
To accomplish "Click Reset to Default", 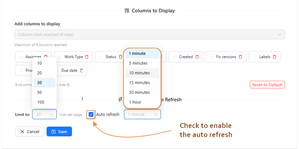I will click(x=267, y=85).
